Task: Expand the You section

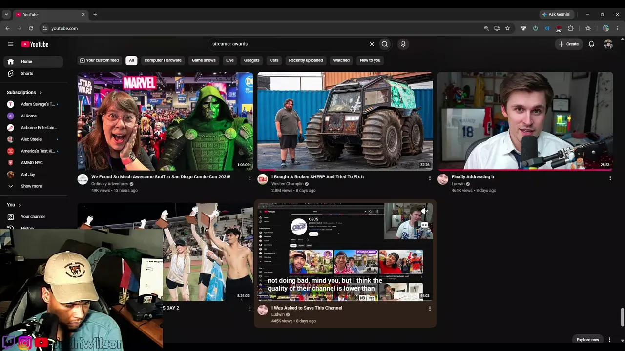Action: [14, 205]
